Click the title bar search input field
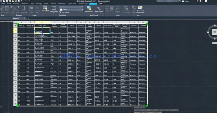217x113 pixels. (x=168, y=1)
